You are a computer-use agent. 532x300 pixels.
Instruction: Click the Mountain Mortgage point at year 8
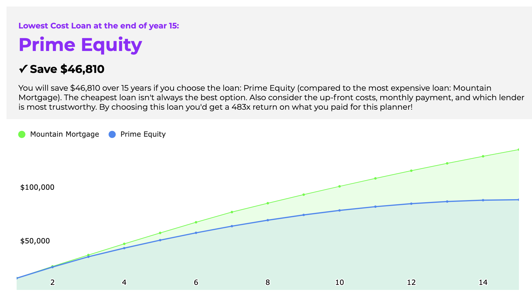[x=268, y=203]
